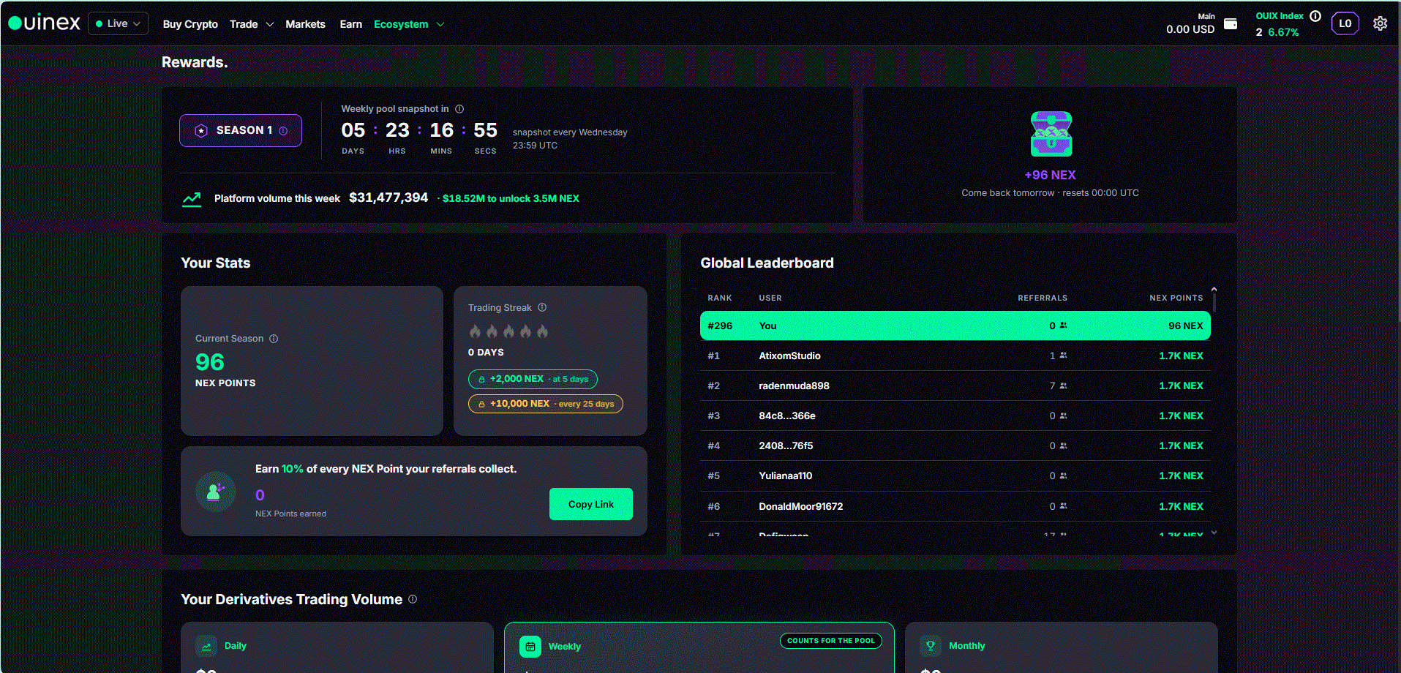Open the Live environment dropdown

coord(119,23)
